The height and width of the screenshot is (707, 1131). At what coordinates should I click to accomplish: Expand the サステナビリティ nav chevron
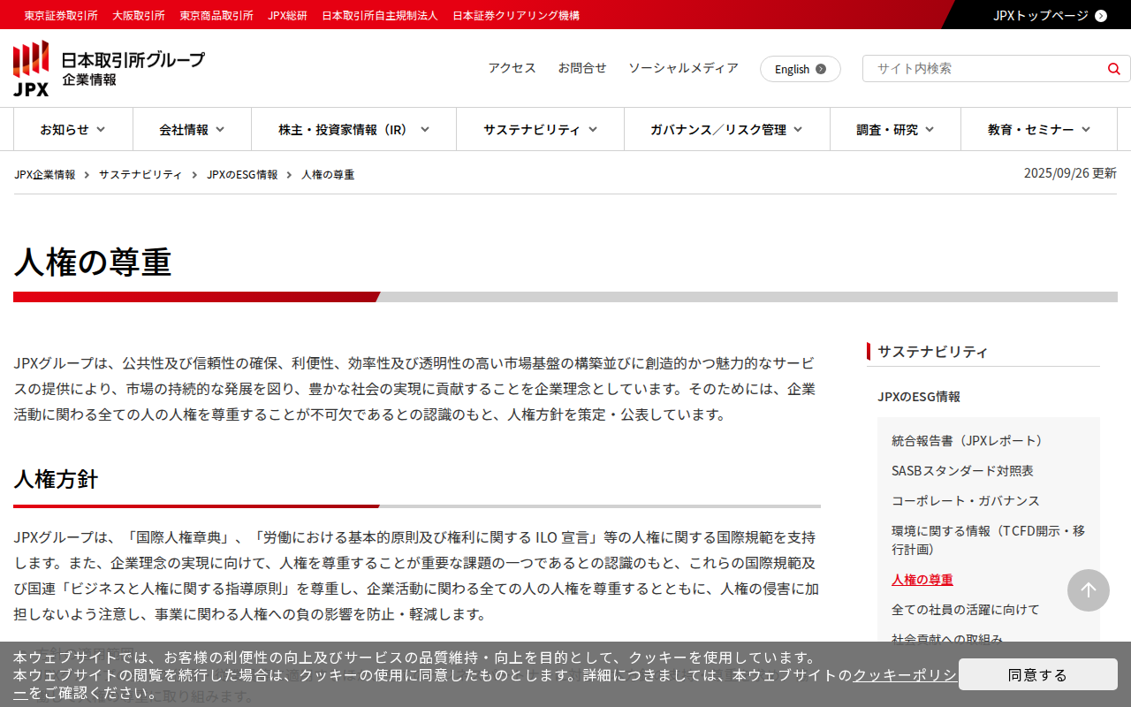tap(593, 130)
